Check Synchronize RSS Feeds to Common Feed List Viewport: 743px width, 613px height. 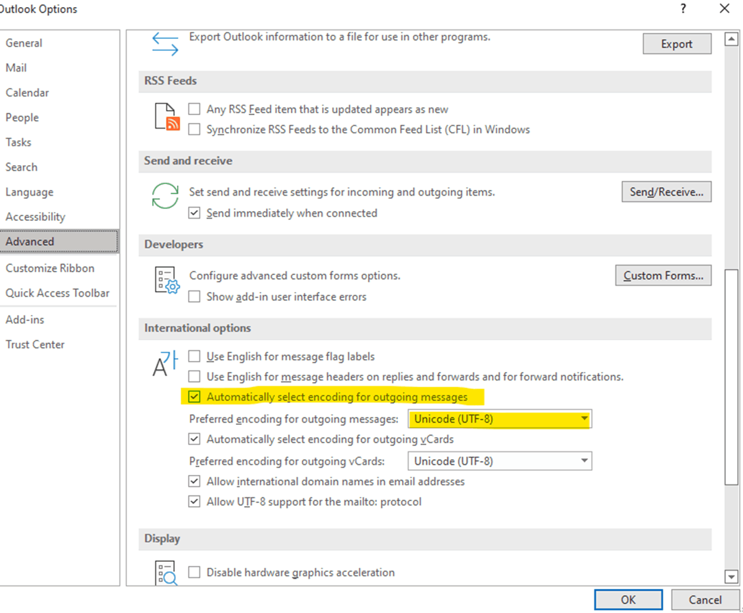(x=194, y=129)
